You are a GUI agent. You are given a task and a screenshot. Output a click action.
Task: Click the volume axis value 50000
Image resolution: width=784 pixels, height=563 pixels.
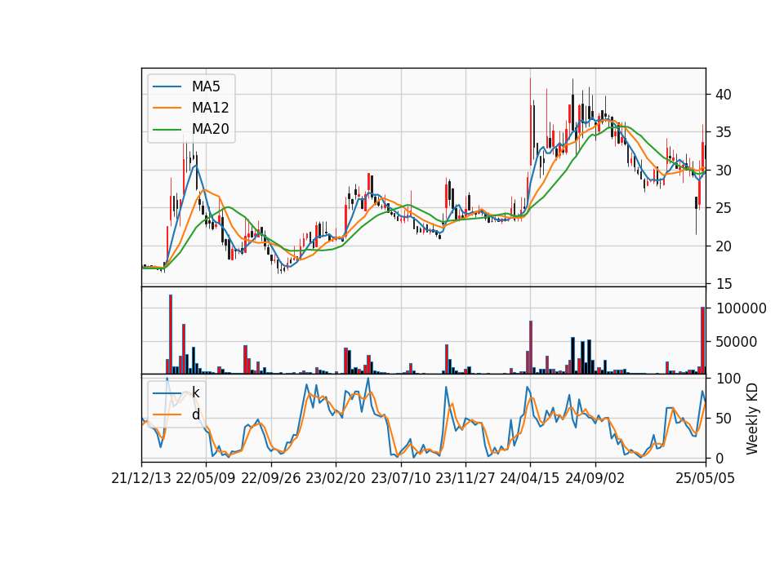(737, 342)
